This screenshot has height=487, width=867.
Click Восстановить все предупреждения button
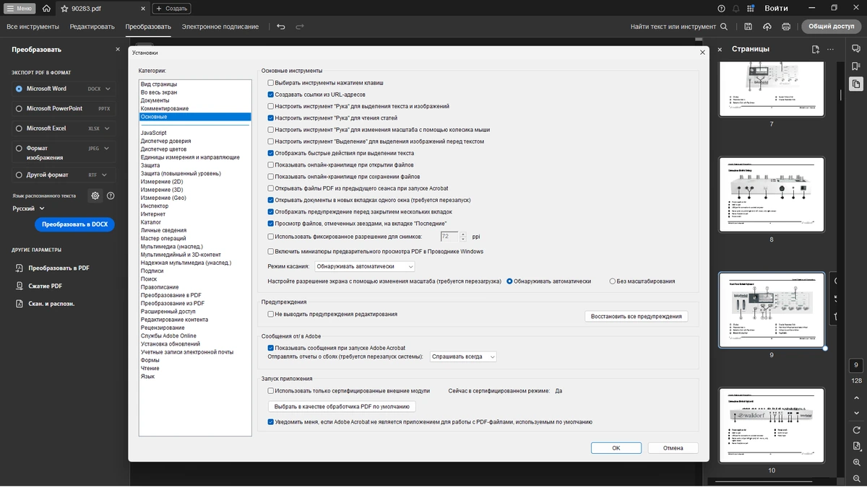[x=636, y=316]
